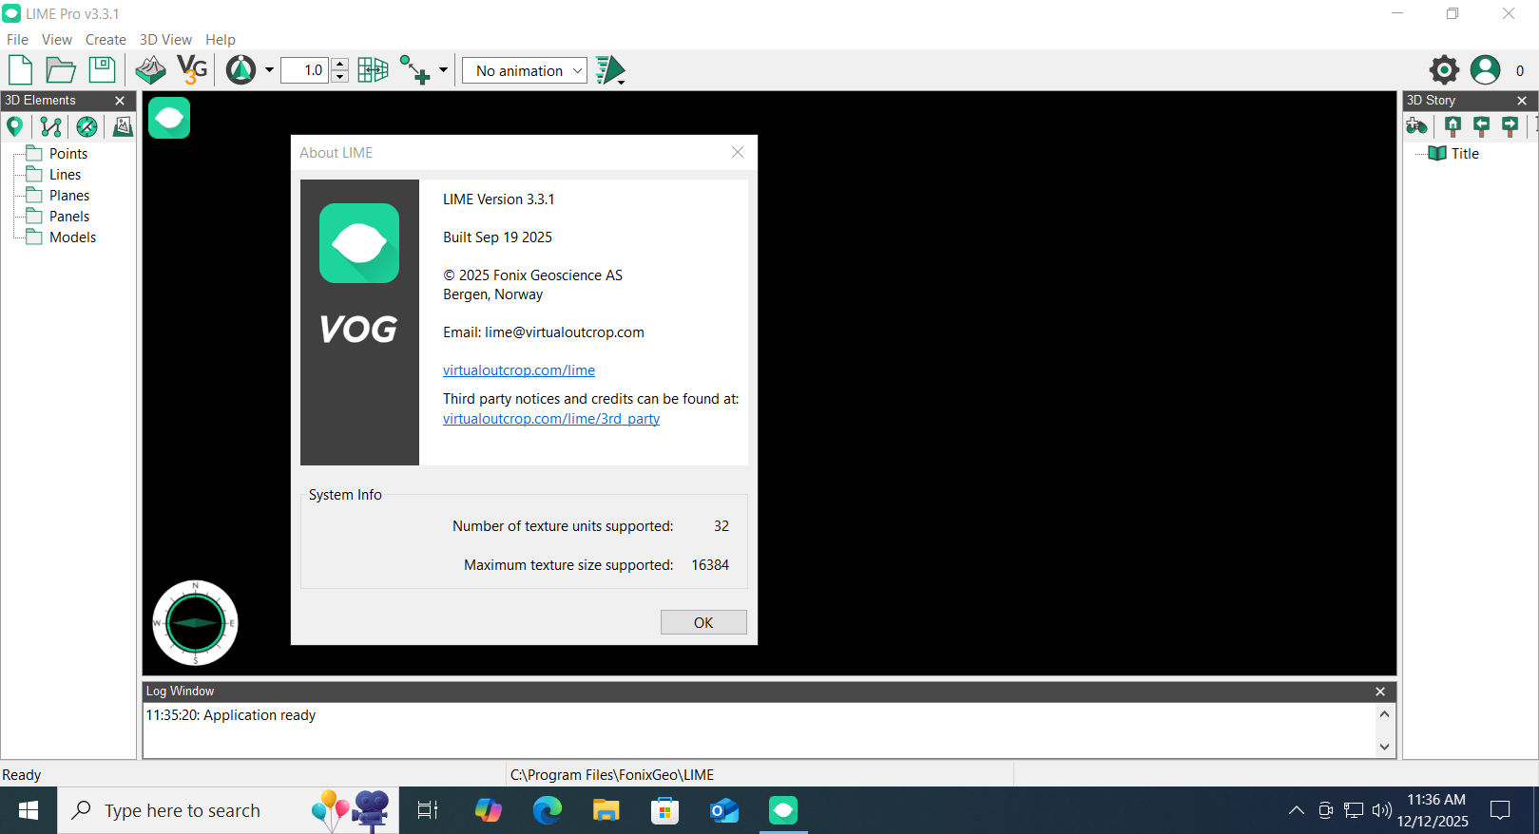Decrease the exaggeration value with down arrow
Image resolution: width=1539 pixels, height=834 pixels.
pos(339,77)
